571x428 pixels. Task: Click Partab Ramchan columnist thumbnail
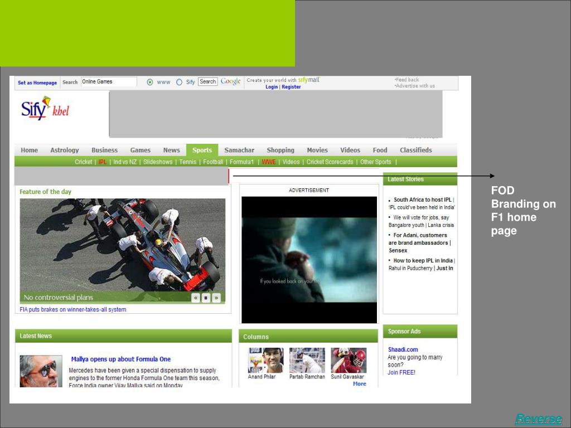pos(307,361)
